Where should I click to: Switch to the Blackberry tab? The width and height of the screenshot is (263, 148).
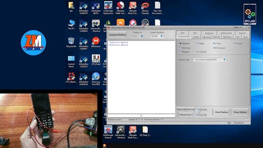(227, 37)
